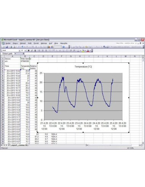Open the Graf menu
Screen dimensions: 145x187
coord(51,43)
